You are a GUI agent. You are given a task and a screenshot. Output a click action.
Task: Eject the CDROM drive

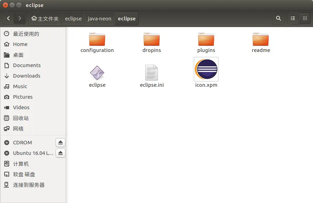tap(60, 143)
